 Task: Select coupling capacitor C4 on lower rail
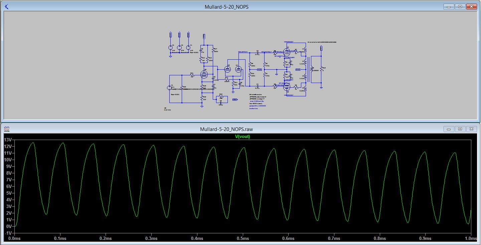(x=258, y=86)
